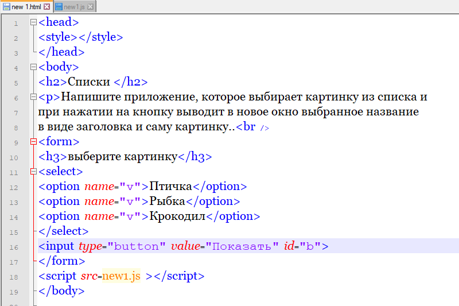Click the save icon on new1.js tab

59,6
